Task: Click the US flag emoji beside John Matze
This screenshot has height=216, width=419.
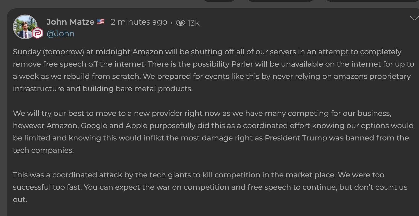Action: point(101,22)
